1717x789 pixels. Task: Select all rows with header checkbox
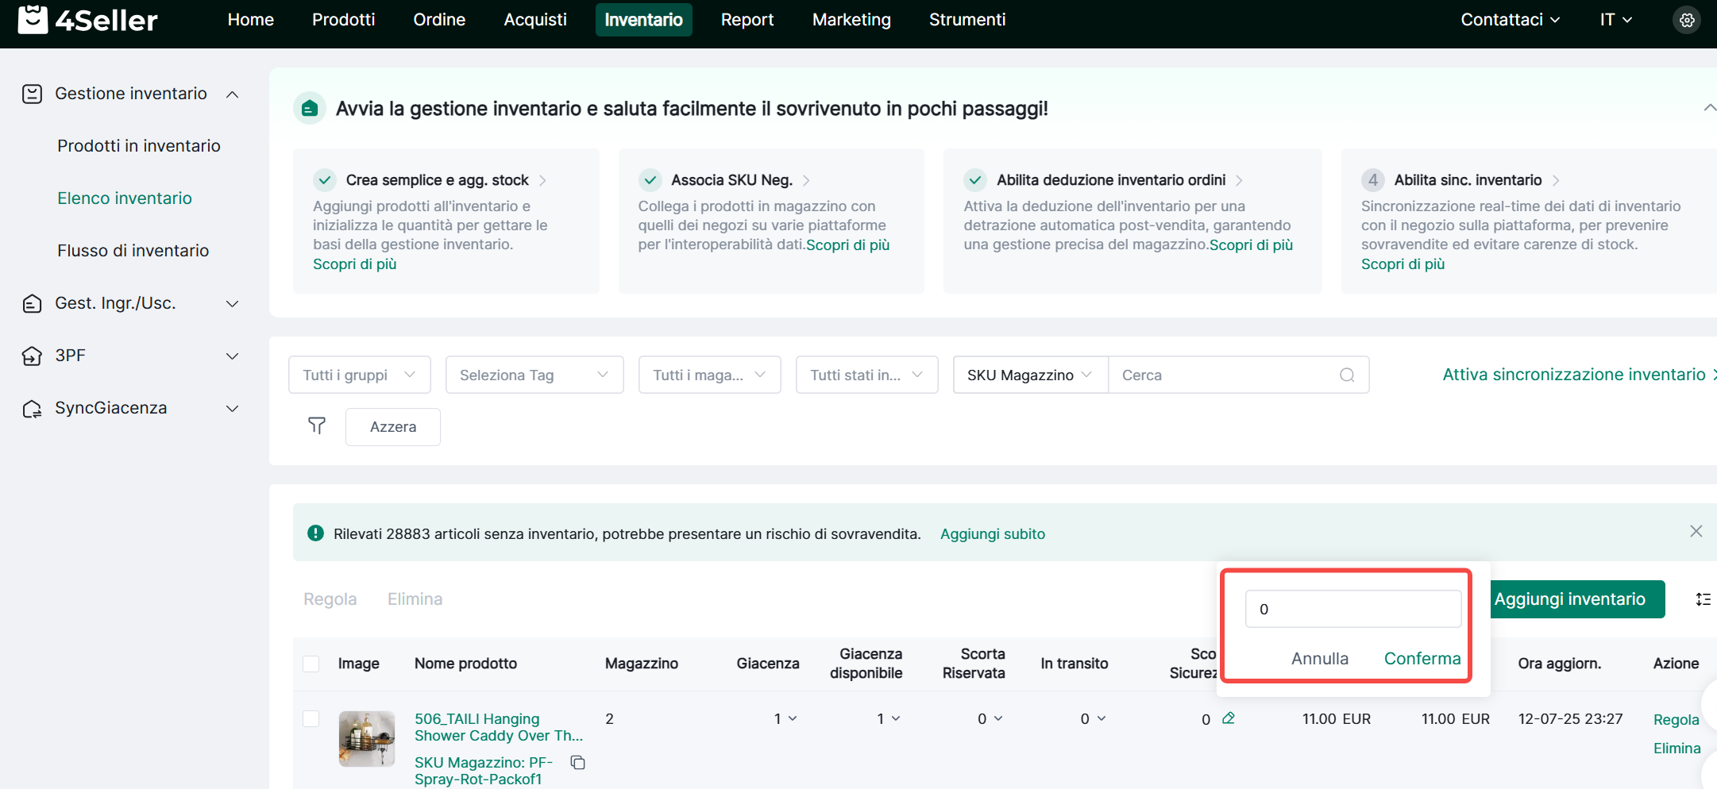pyautogui.click(x=311, y=664)
